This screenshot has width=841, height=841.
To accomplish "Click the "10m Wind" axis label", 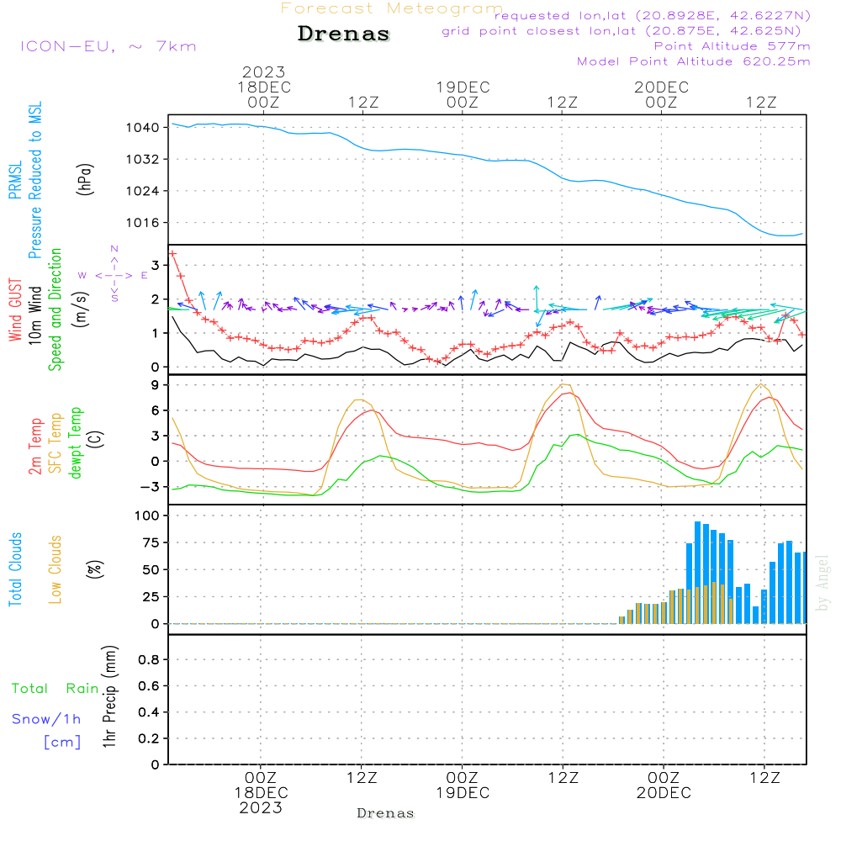I will pyautogui.click(x=34, y=315).
